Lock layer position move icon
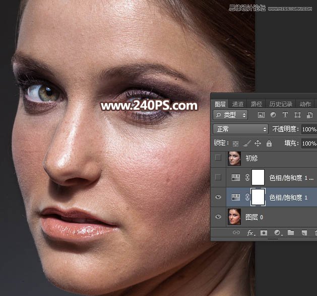Image resolution: width=317 pixels, height=296 pixels. point(258,143)
